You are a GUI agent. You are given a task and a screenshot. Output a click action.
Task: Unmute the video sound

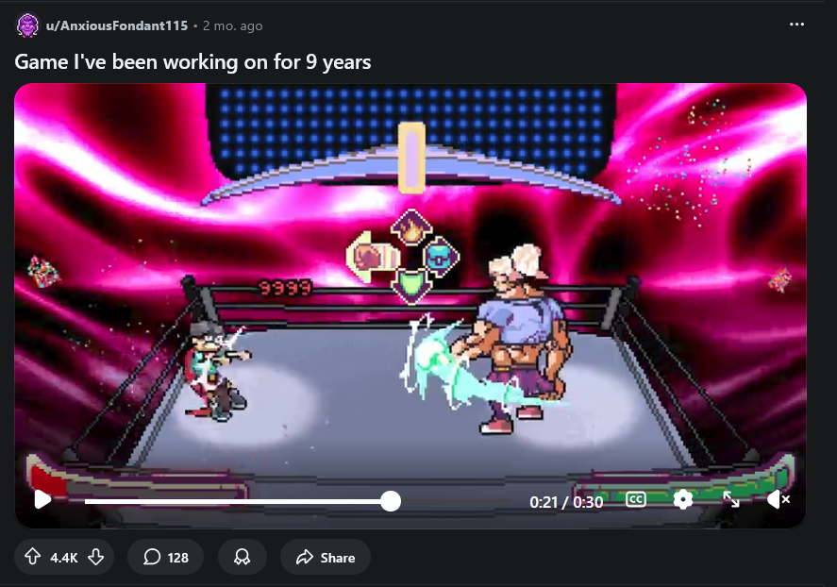(778, 500)
